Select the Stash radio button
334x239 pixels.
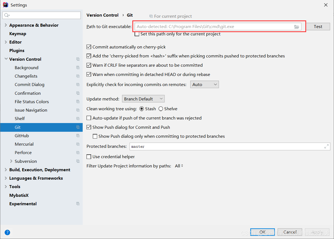tap(142, 109)
